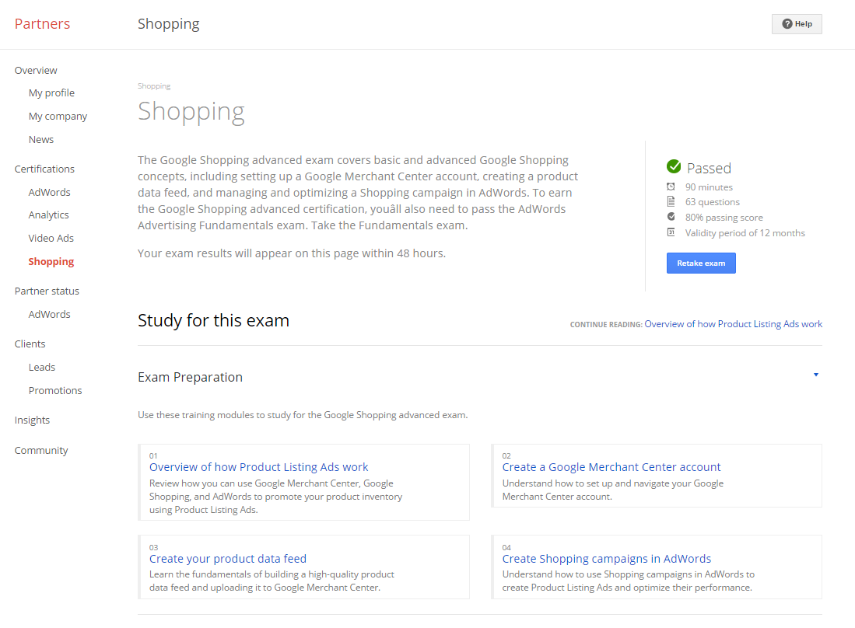Open Promotions in the sidebar
The width and height of the screenshot is (855, 628).
coord(55,390)
